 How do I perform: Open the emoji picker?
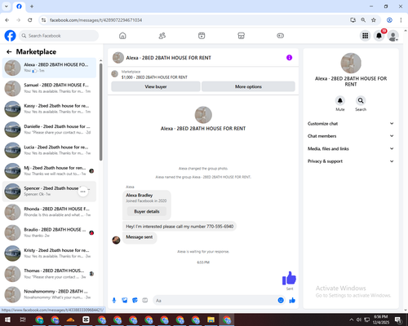(281, 300)
